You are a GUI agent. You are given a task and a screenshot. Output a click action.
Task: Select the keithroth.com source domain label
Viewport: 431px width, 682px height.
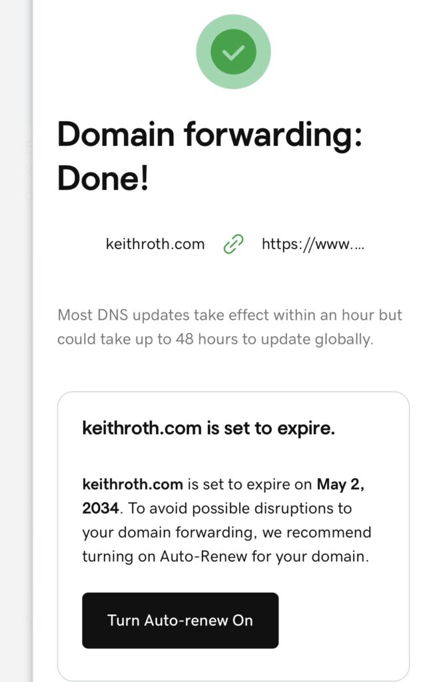pos(155,244)
